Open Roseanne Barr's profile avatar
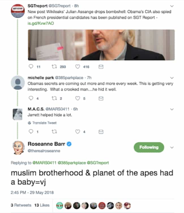This screenshot has height=213, width=184. tap(19, 148)
